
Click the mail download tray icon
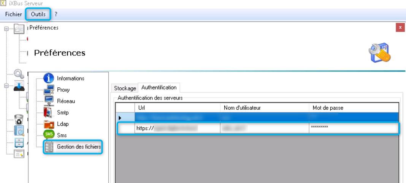coord(19,85)
